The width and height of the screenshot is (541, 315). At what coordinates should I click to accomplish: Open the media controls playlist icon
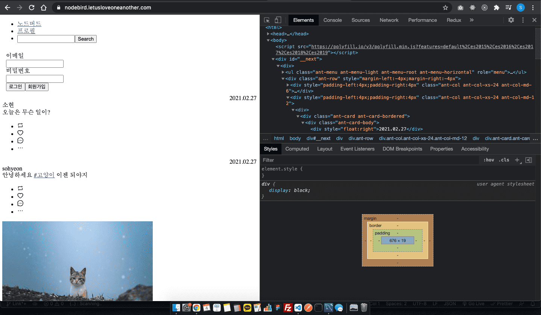point(508,8)
